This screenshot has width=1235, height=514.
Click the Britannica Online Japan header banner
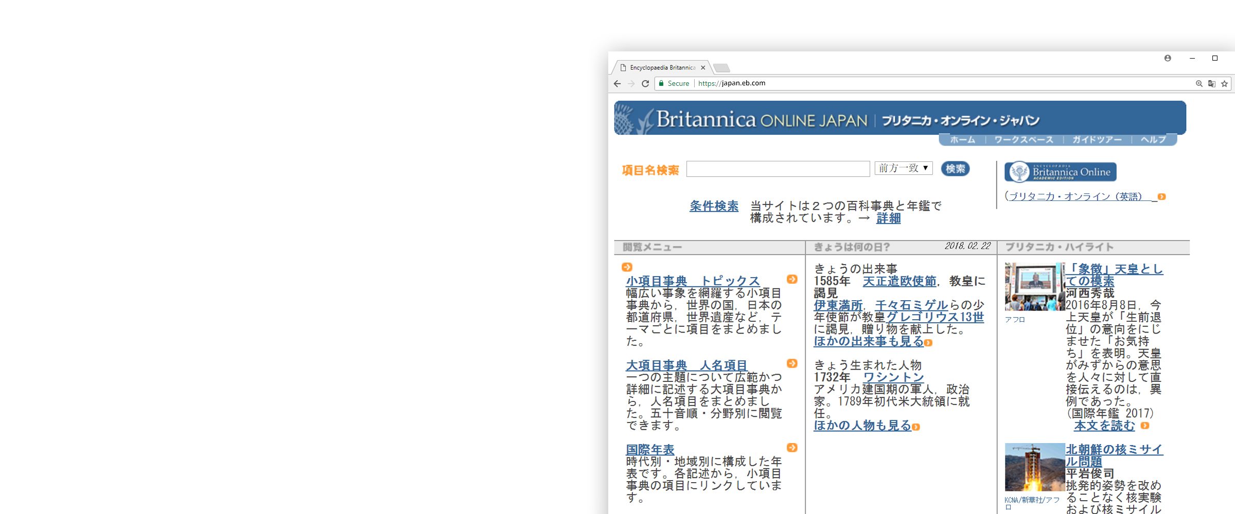(900, 118)
